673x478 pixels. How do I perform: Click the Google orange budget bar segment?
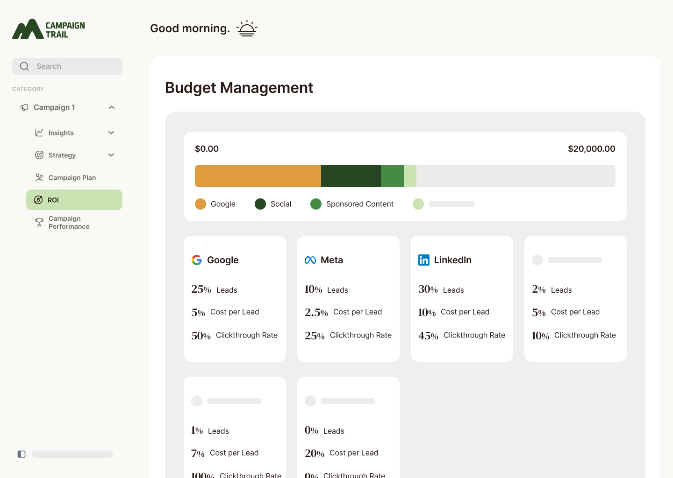click(258, 176)
